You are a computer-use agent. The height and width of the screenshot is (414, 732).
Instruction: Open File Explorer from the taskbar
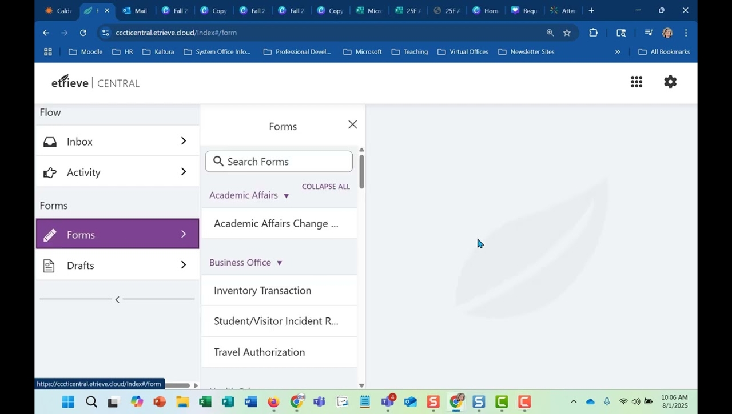pos(182,402)
